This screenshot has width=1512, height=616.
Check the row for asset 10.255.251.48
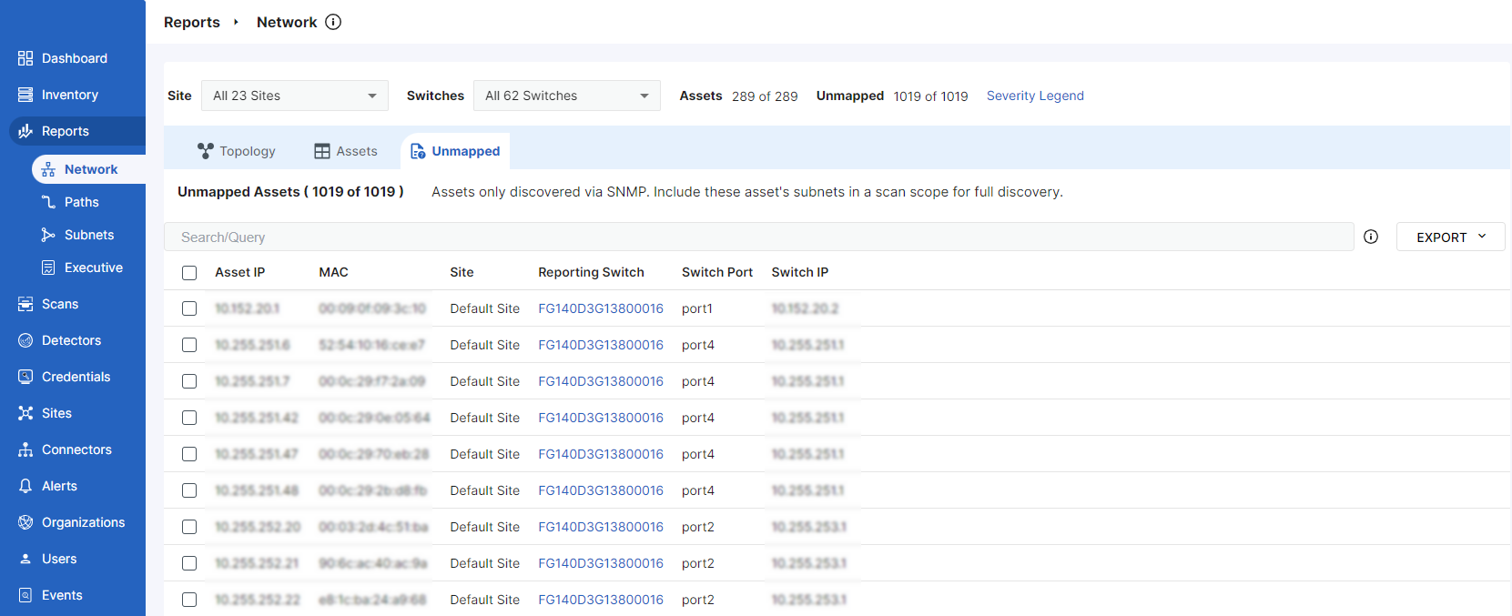(x=189, y=490)
